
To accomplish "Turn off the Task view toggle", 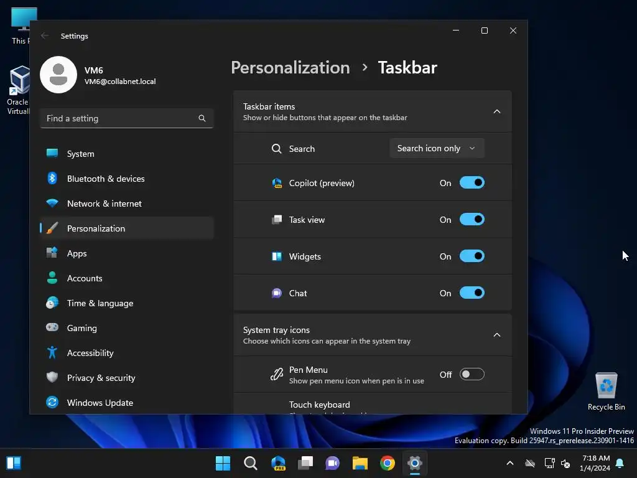I will 472,220.
